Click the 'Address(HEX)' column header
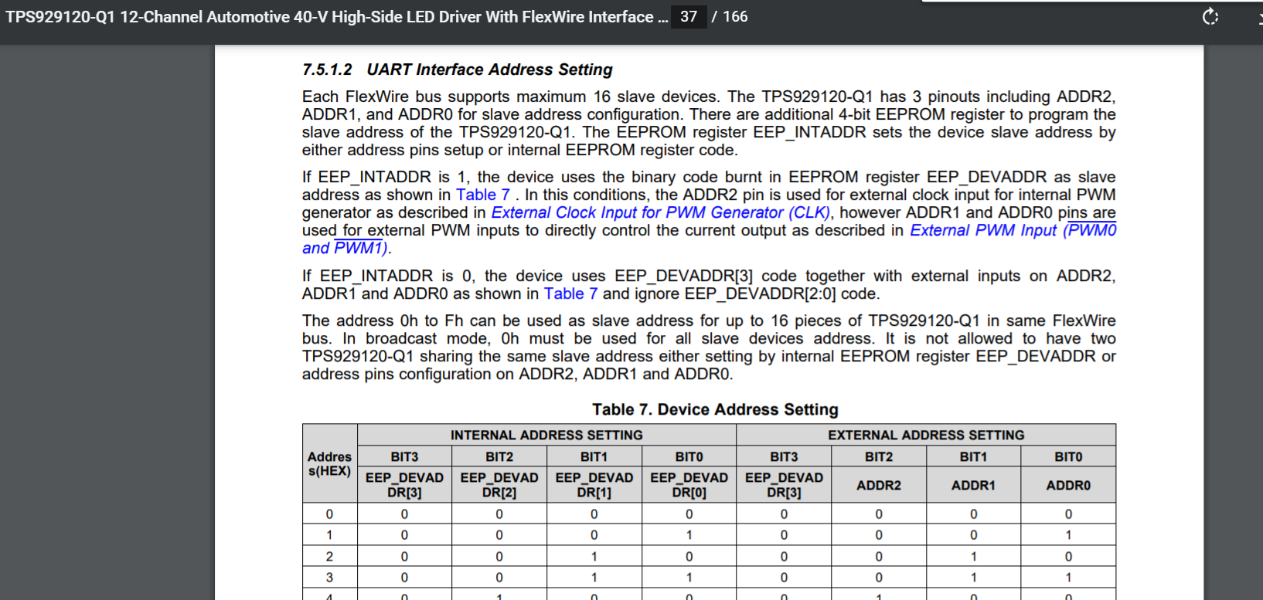 (x=330, y=463)
